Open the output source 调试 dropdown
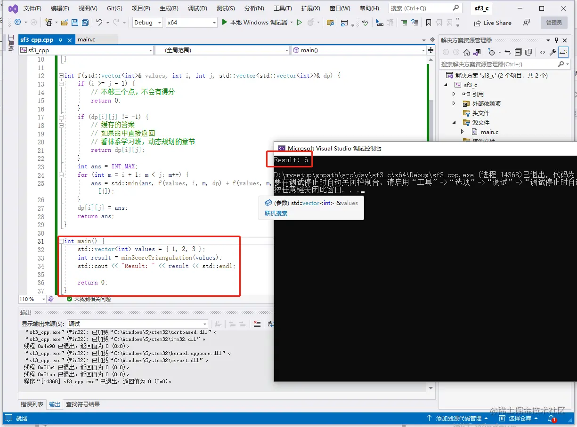577x427 pixels. coord(138,324)
